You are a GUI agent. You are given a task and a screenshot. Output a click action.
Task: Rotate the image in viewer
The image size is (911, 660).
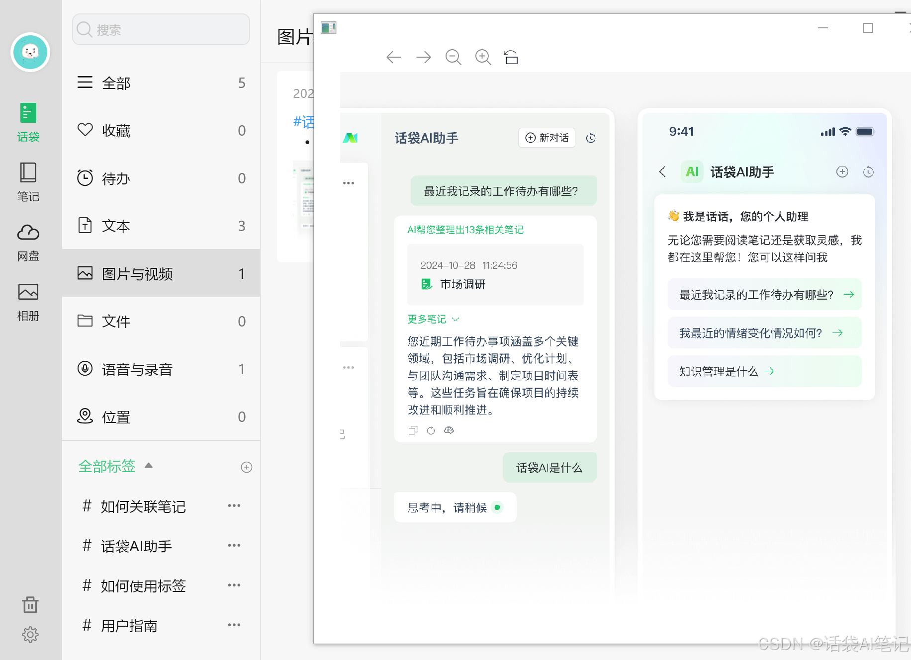[x=511, y=57]
